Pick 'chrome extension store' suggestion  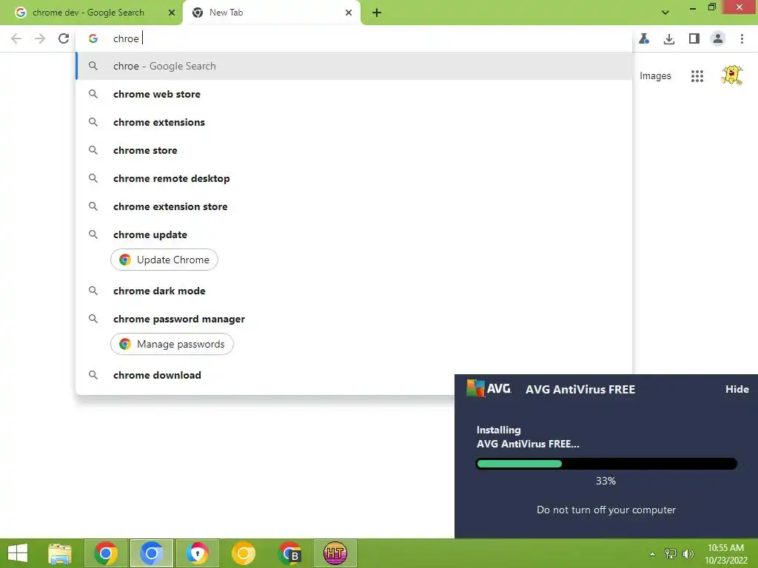tap(354, 206)
